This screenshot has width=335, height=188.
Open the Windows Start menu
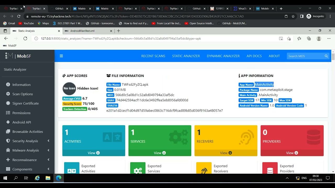pos(5,178)
